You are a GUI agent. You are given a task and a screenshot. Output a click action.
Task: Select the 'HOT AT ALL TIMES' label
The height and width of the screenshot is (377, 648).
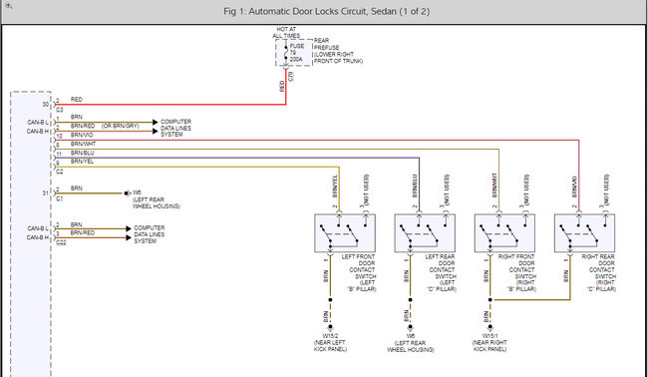point(286,33)
